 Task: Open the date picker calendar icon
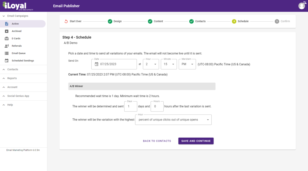click(97, 64)
